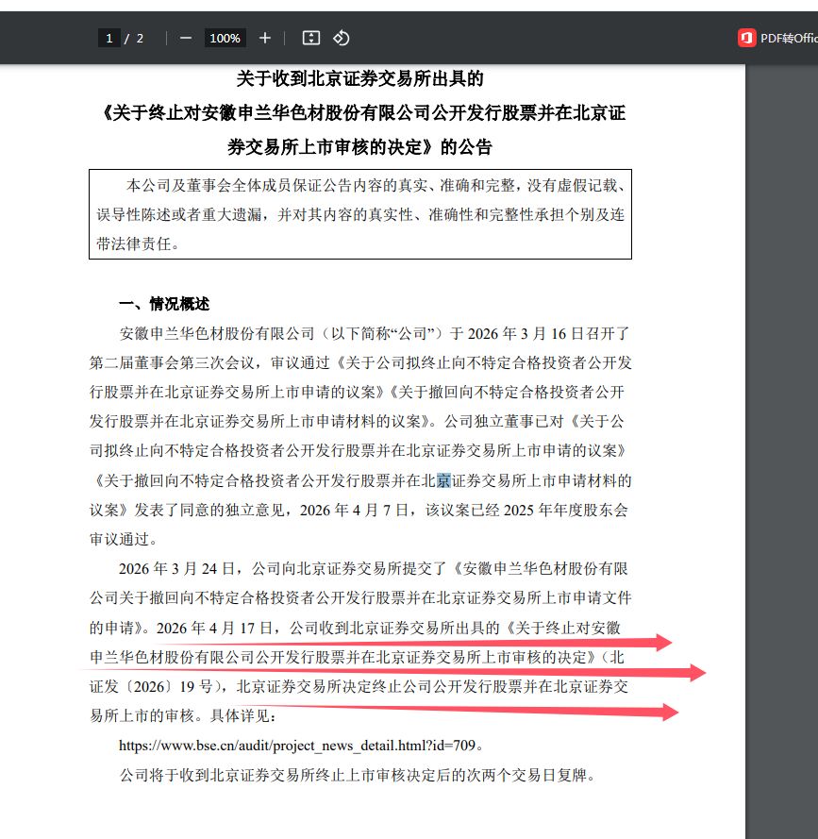818x839 pixels.
Task: Click the heading 一、情况概述
Action: tap(164, 304)
